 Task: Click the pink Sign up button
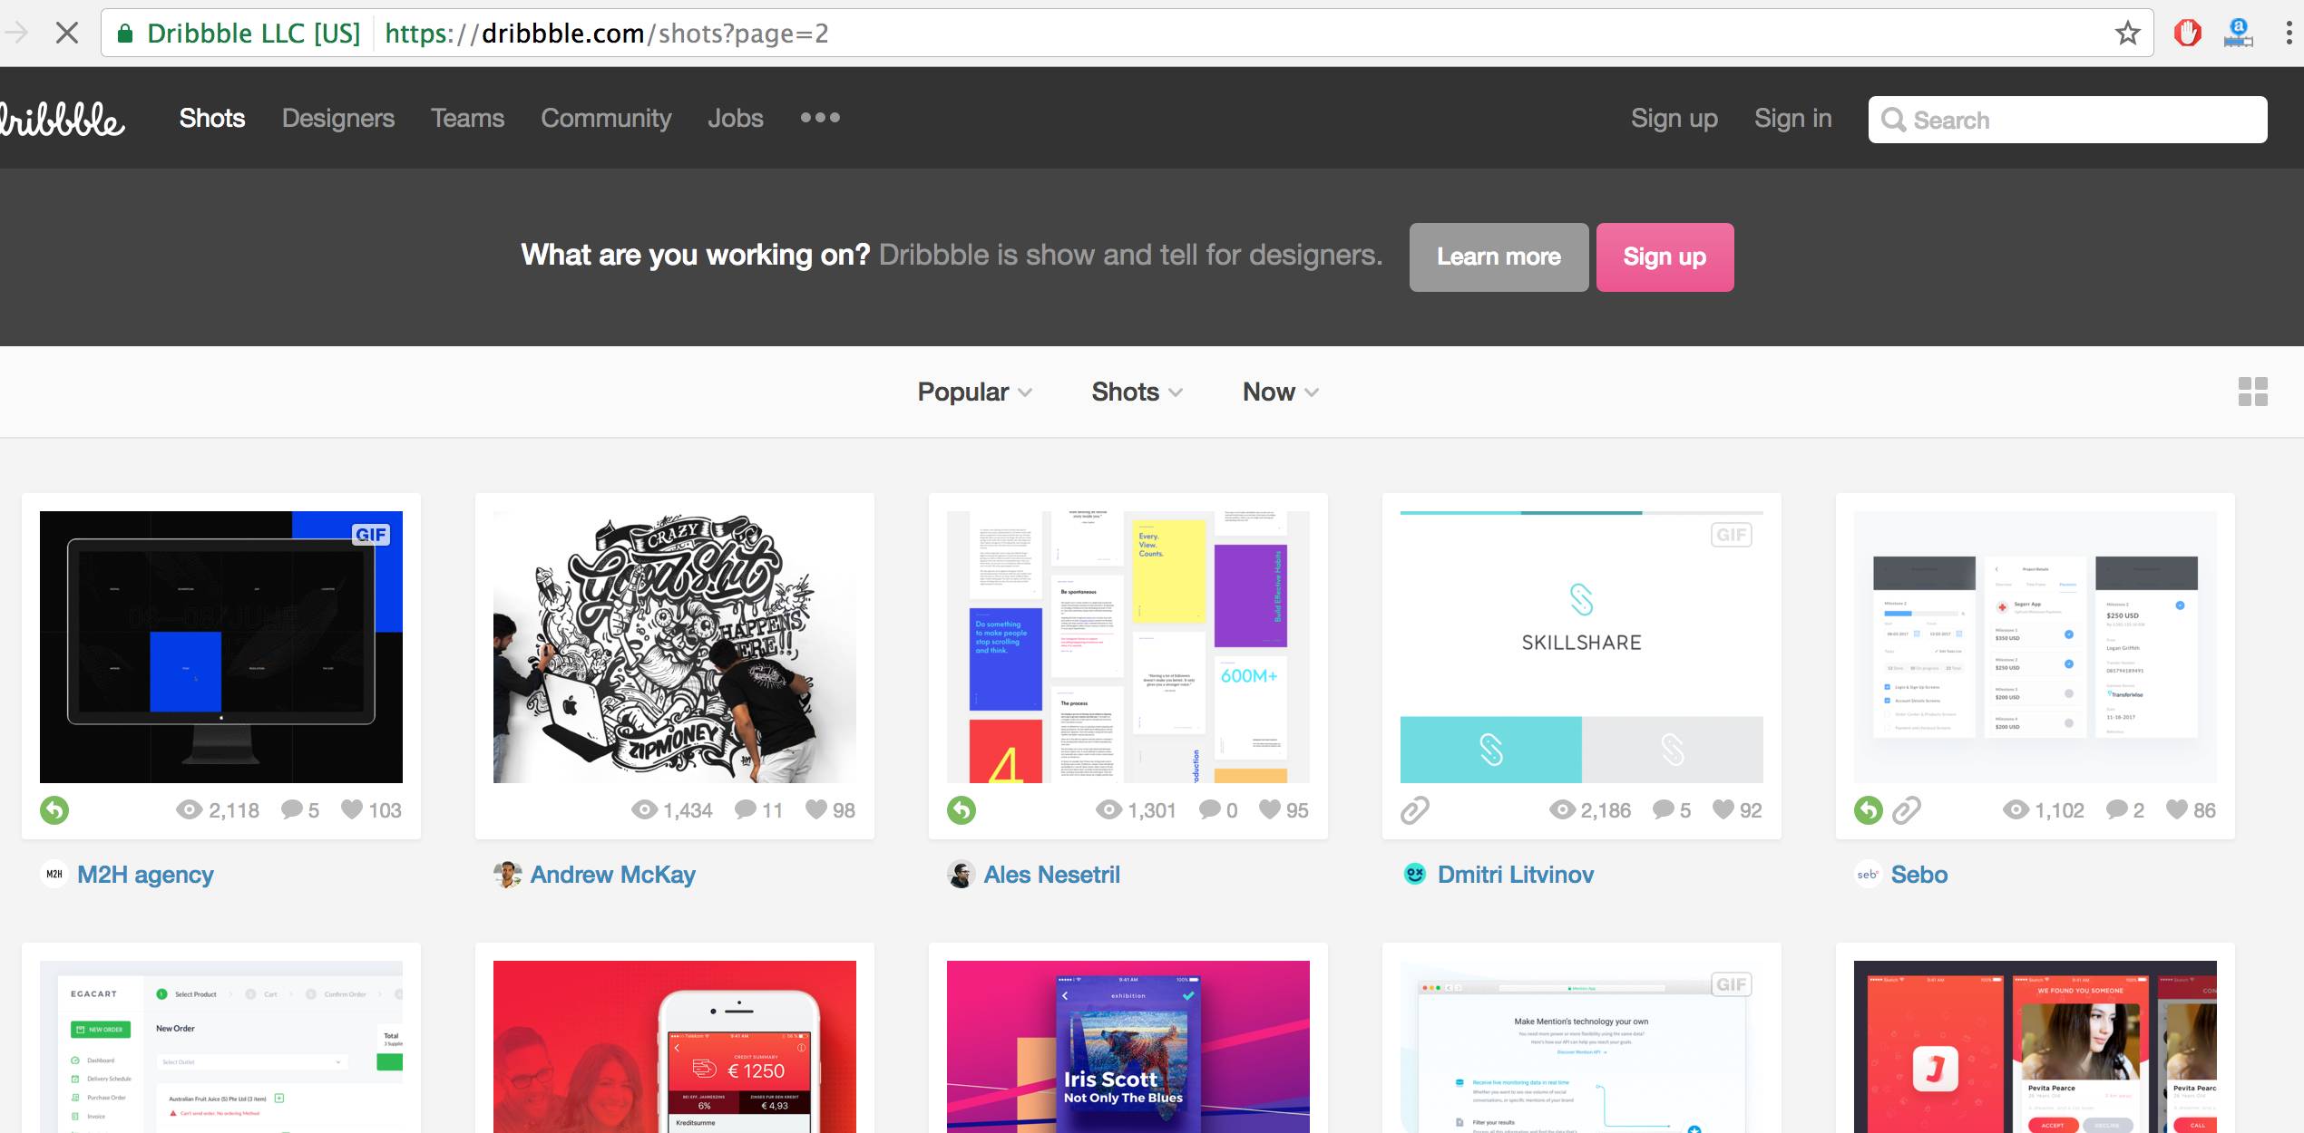1665,257
